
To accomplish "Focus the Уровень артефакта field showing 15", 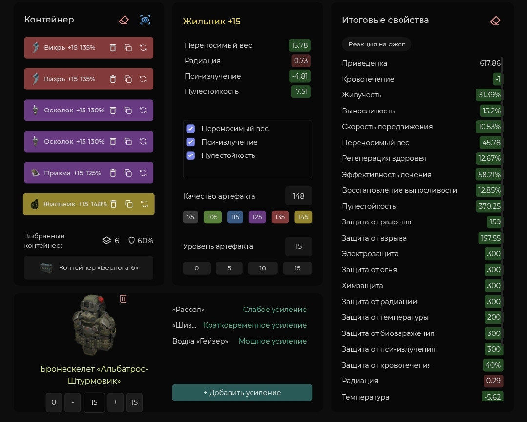I will coord(298,246).
